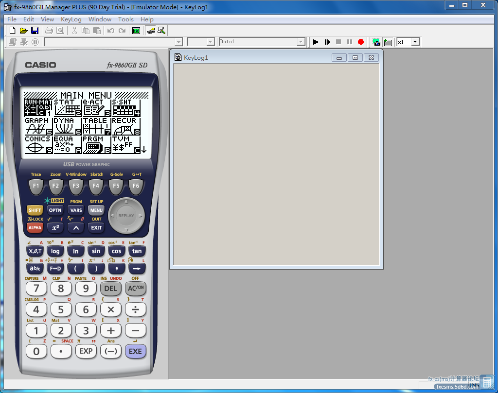This screenshot has height=393, width=498.
Task: Click the Save floppy disk icon
Action: click(x=35, y=31)
